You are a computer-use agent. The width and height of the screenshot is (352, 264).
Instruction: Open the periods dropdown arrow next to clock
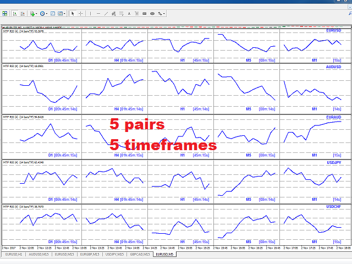point(46,14)
